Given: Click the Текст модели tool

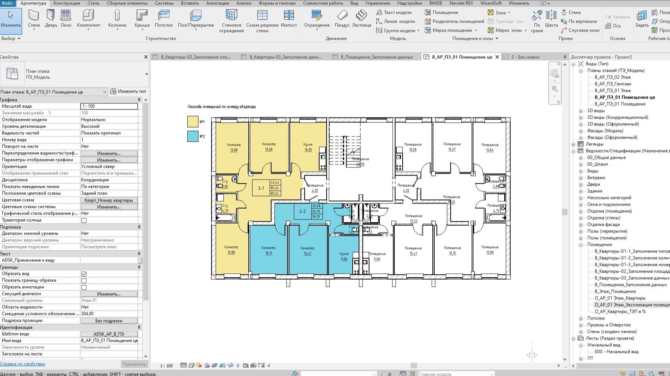Looking at the screenshot, I should [394, 12].
